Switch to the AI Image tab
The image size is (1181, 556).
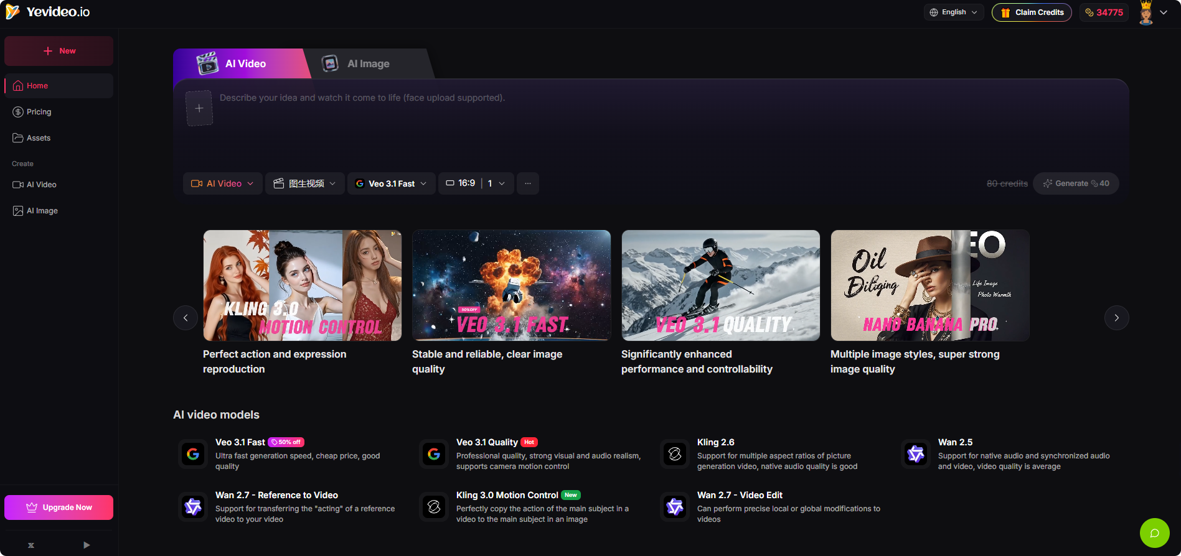[x=367, y=63]
